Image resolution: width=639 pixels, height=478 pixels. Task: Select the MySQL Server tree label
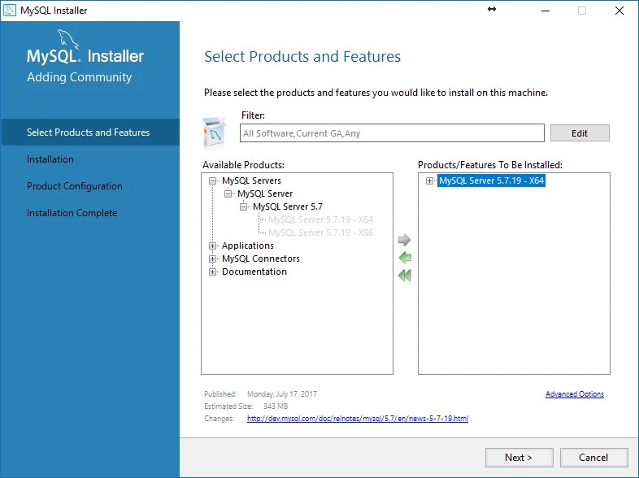pos(265,193)
